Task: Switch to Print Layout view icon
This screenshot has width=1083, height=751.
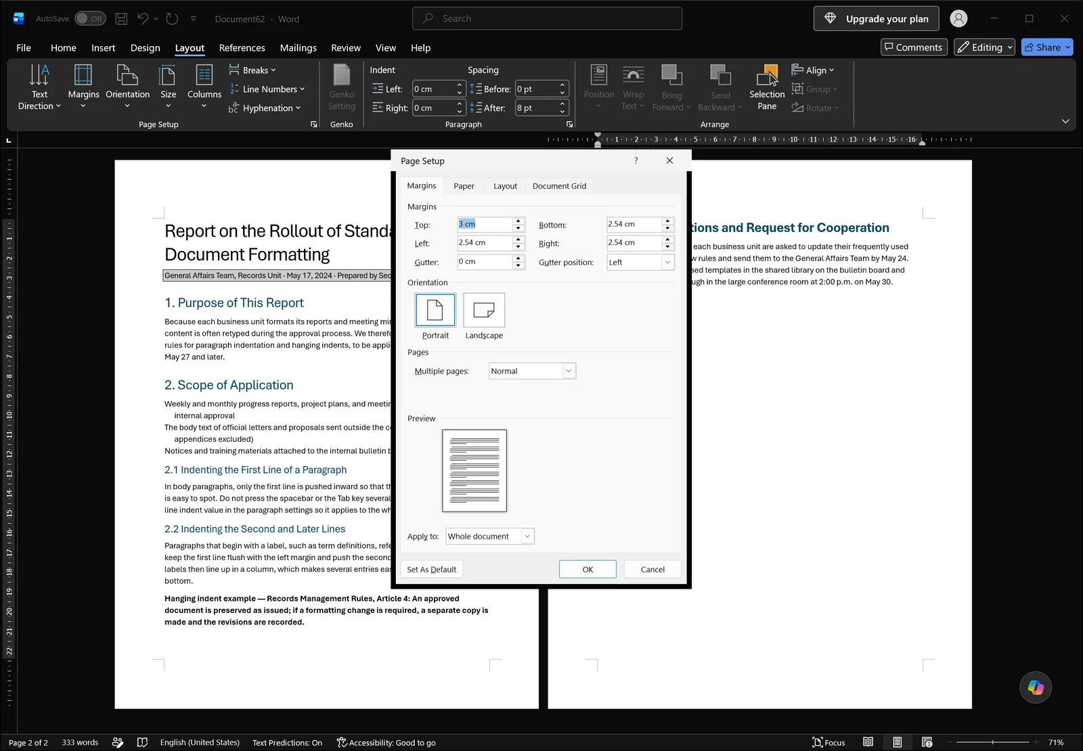Action: [897, 742]
